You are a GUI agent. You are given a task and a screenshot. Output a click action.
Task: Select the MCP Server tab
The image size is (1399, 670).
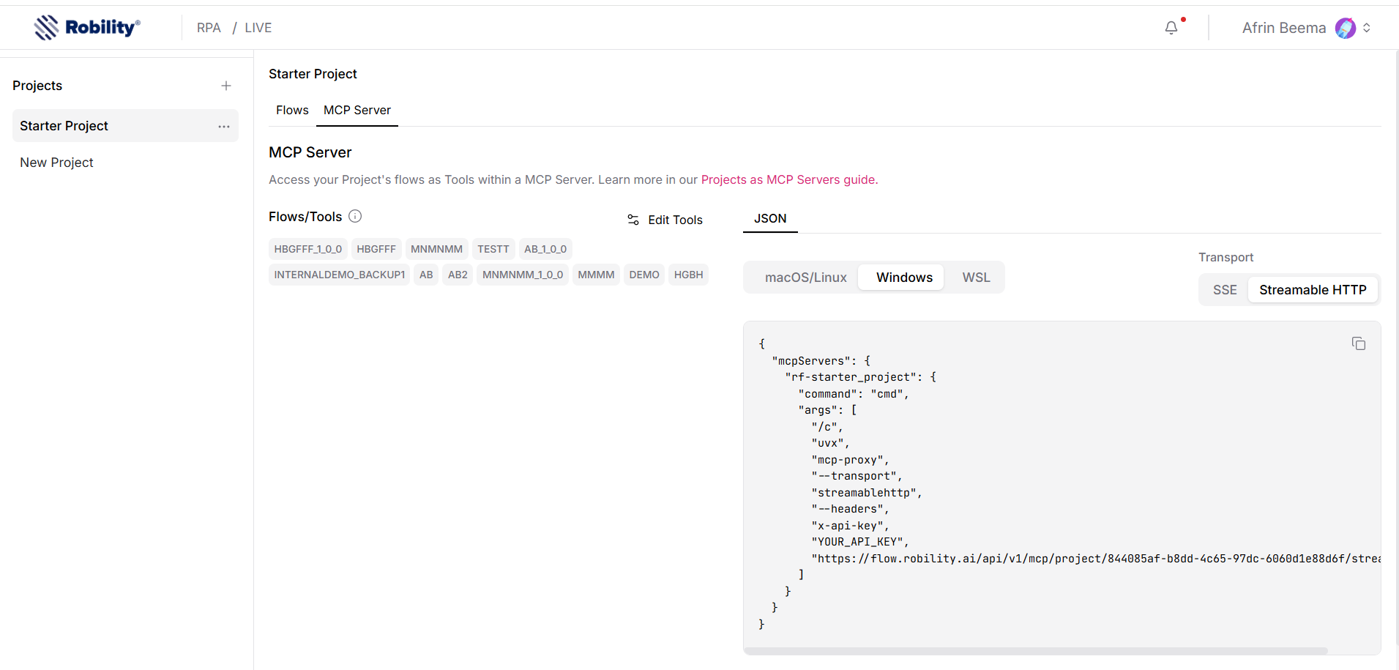[x=357, y=110]
